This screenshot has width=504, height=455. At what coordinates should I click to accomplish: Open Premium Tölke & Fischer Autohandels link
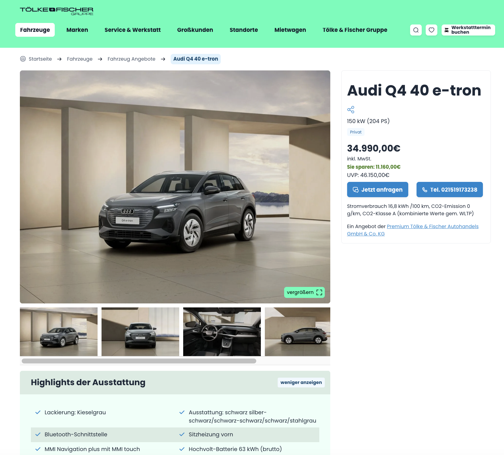tap(413, 230)
